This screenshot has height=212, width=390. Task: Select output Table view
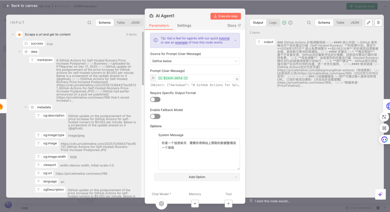coord(340,23)
